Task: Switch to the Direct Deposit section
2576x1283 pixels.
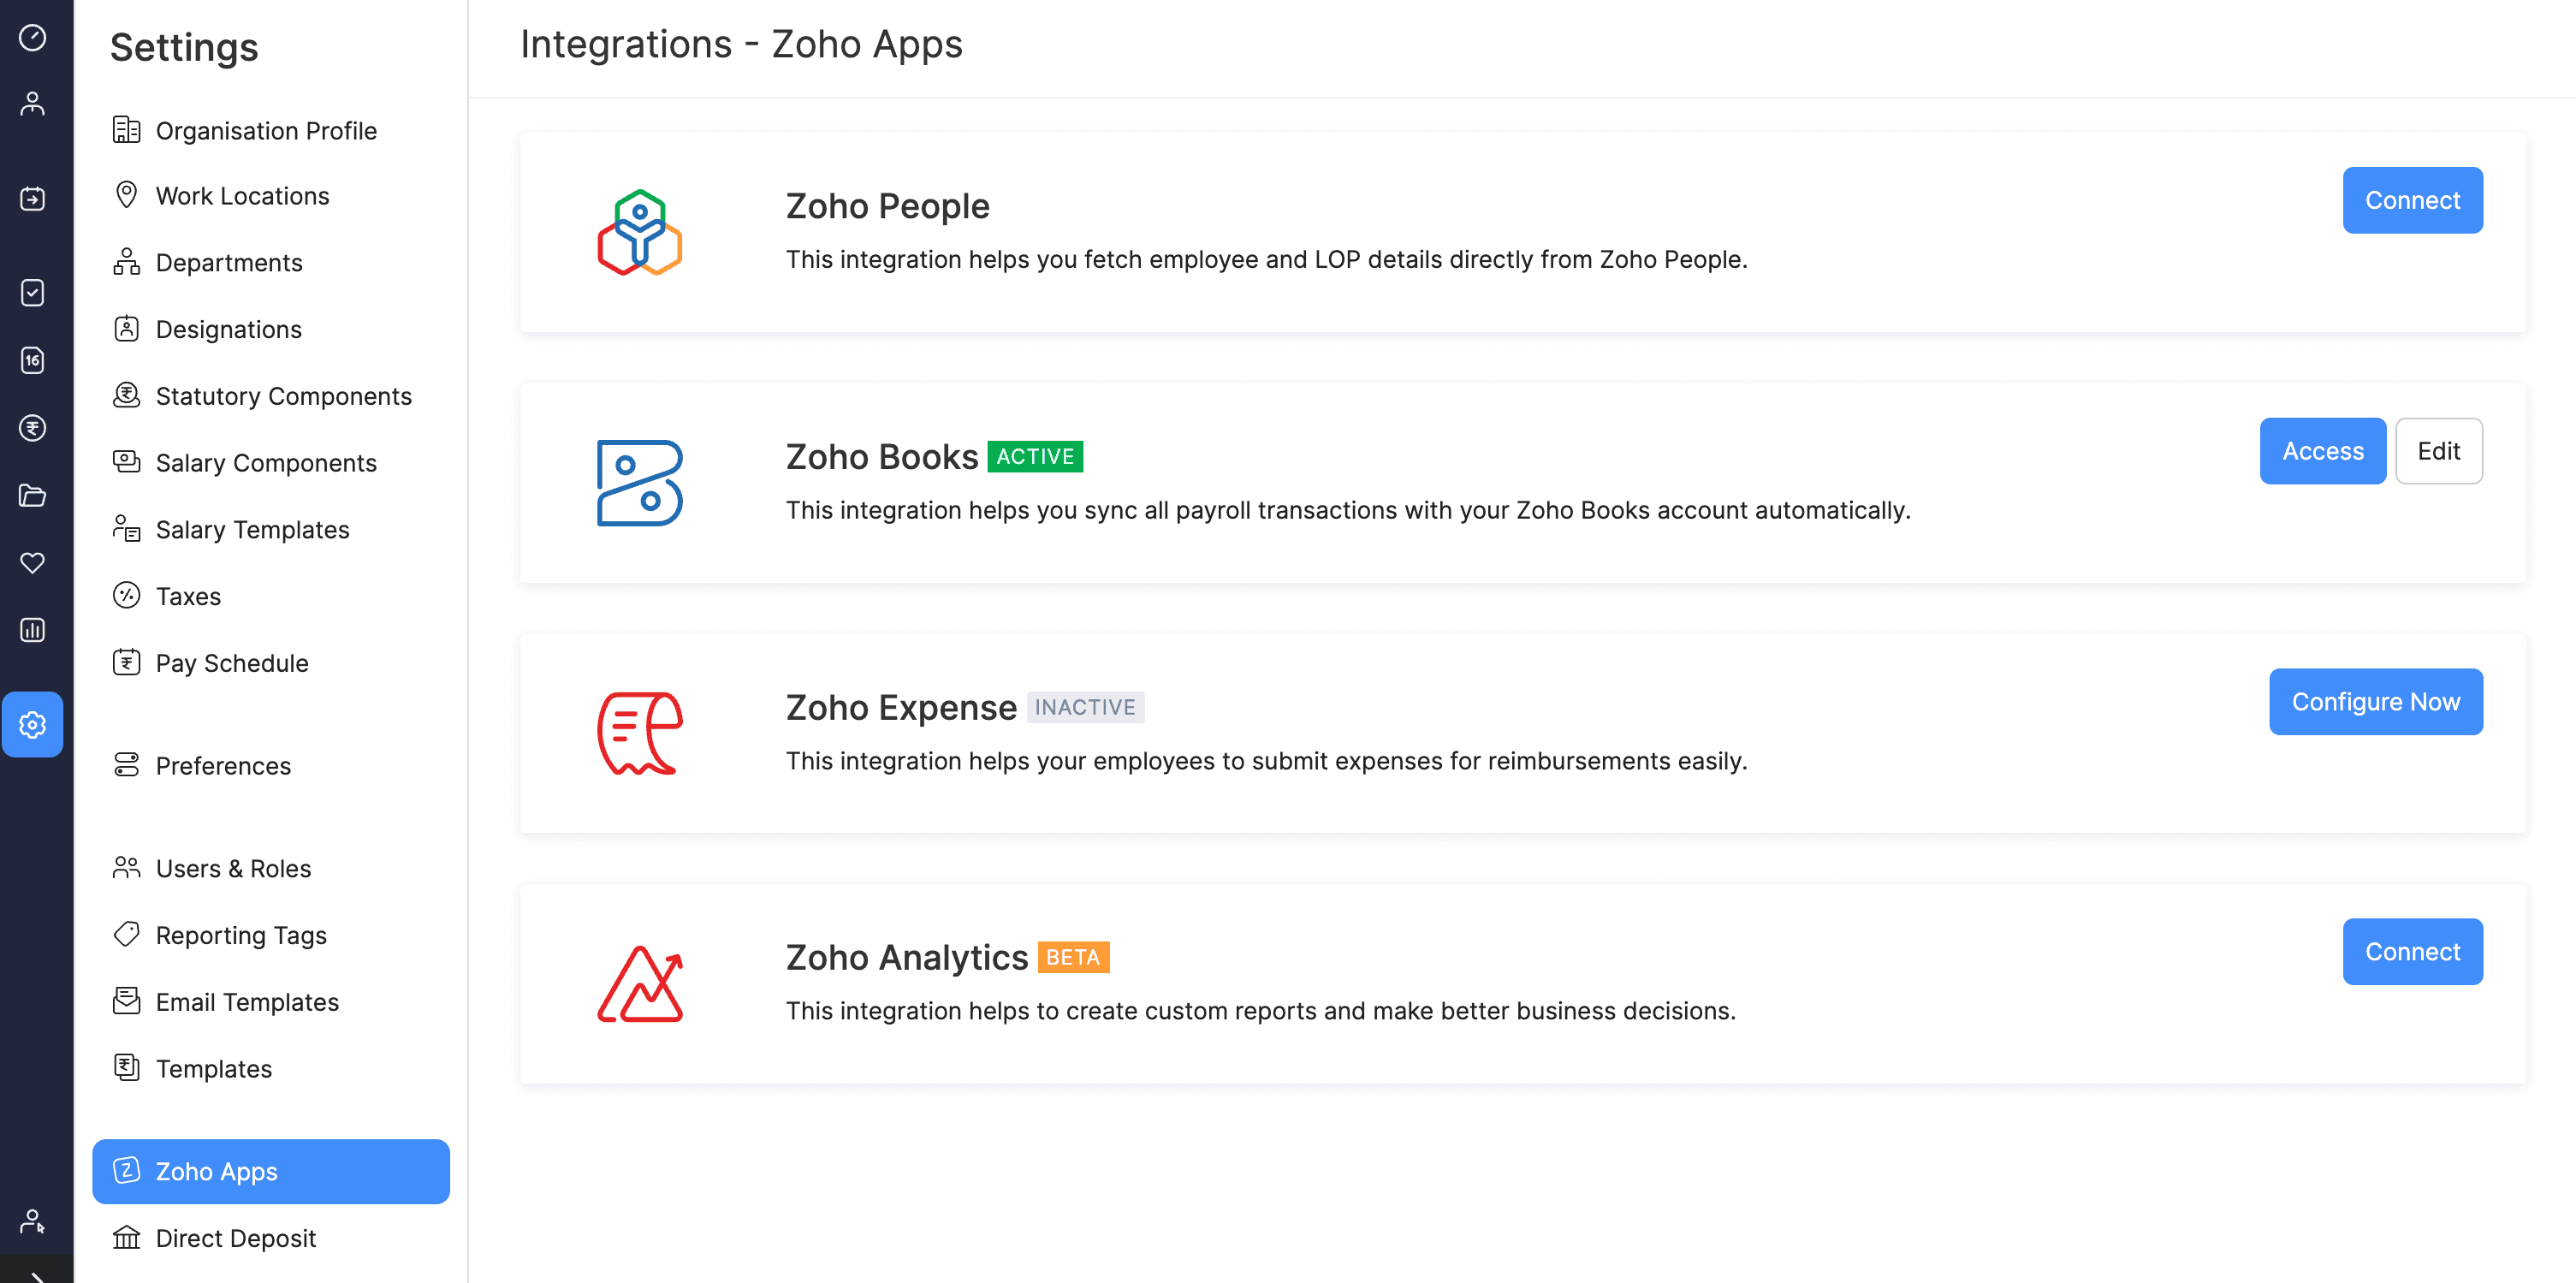Action: 235,1238
